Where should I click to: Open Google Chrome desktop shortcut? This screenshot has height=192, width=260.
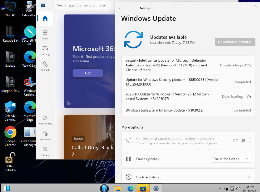tap(10, 135)
